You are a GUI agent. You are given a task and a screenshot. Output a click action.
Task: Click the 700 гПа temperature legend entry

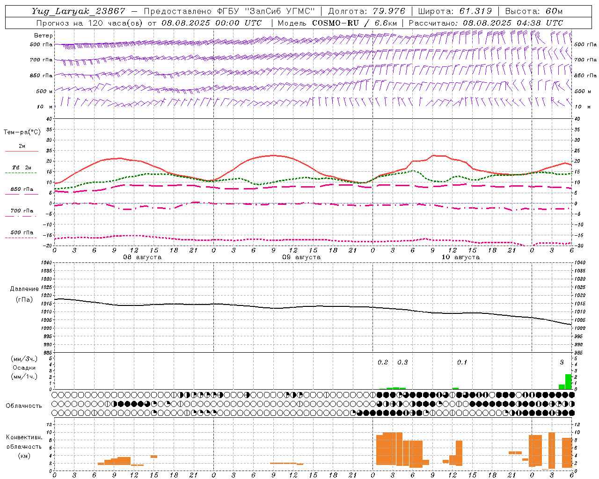click(x=22, y=210)
